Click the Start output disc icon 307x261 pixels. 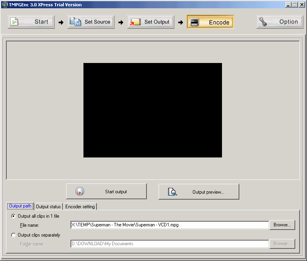tap(80, 192)
